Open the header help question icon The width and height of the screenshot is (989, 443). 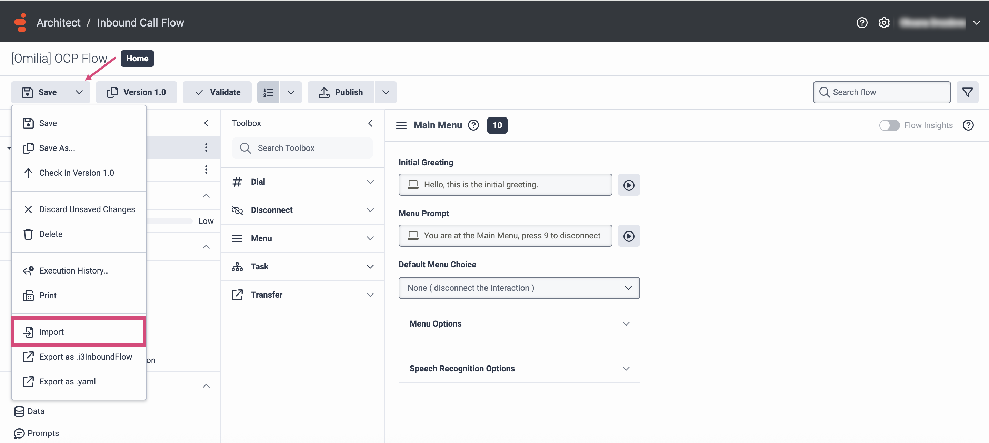coord(862,23)
